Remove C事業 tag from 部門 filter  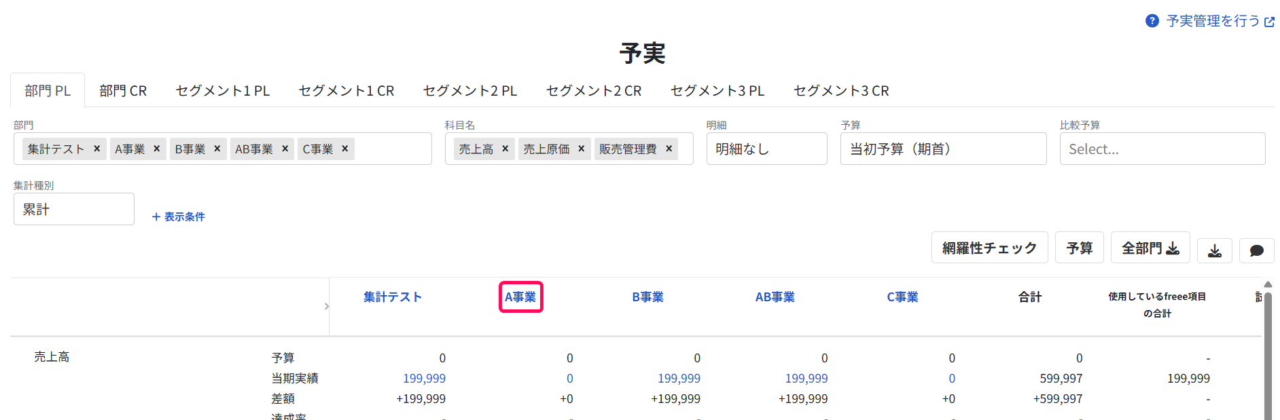tap(345, 149)
